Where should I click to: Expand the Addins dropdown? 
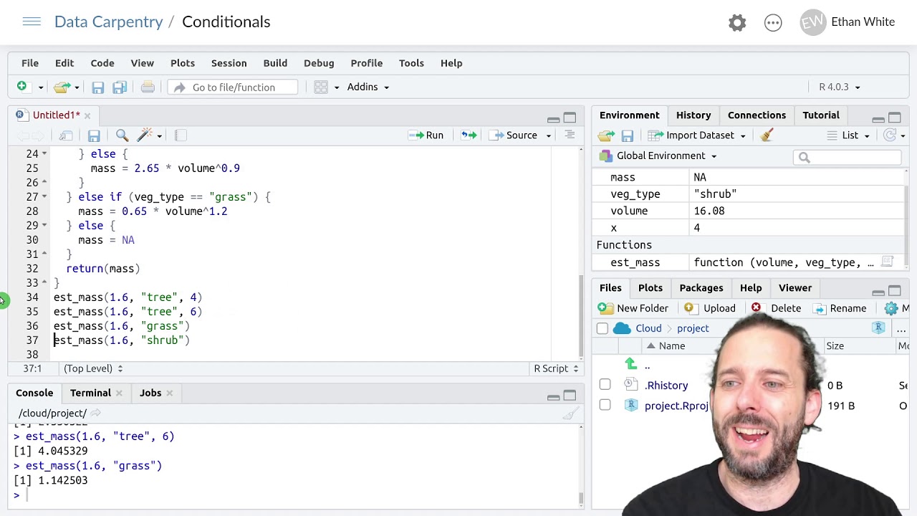368,87
